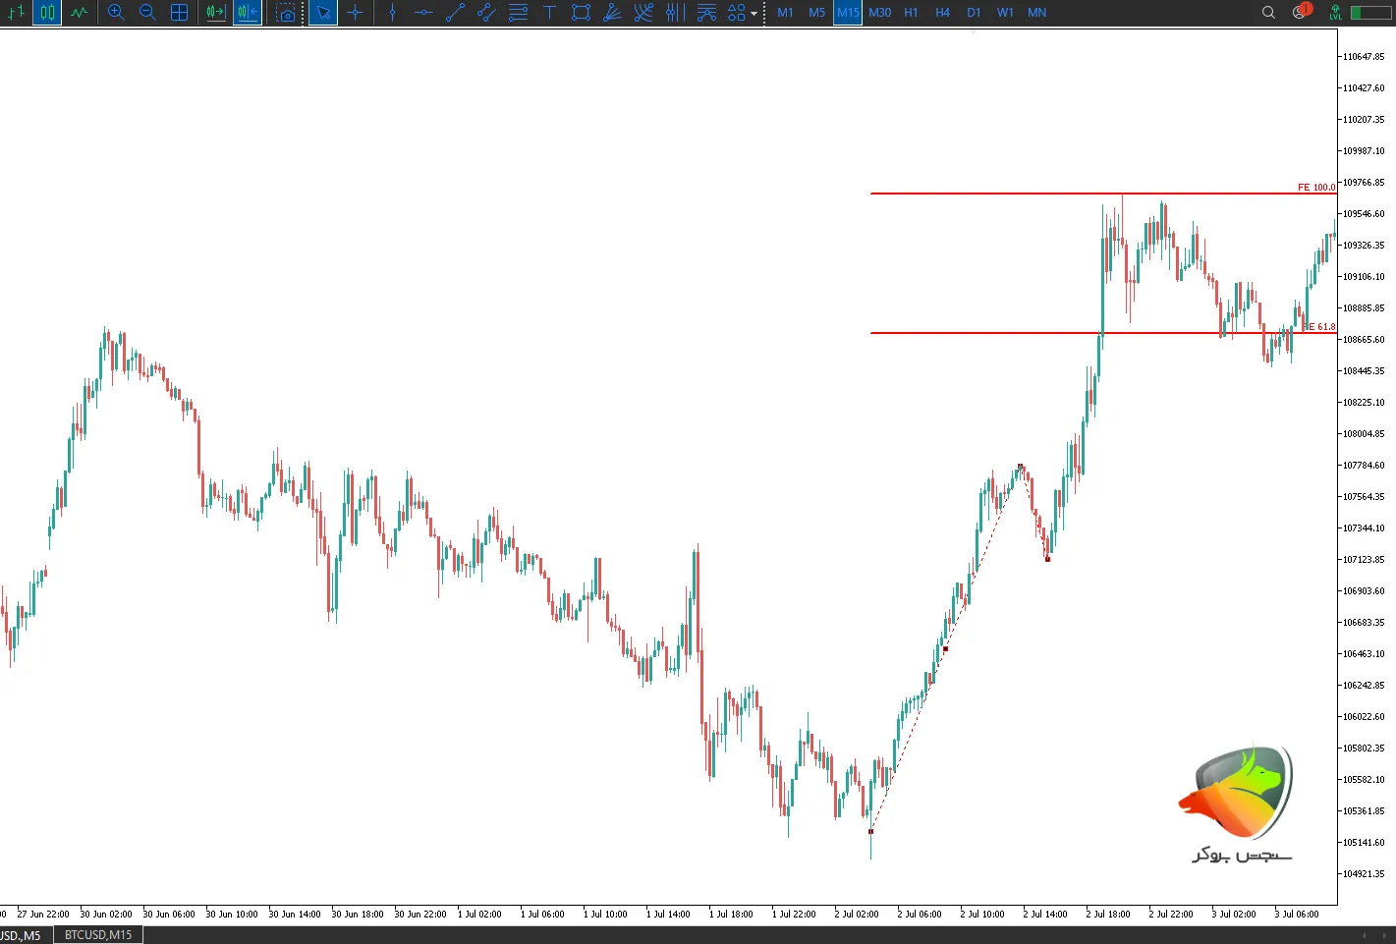Toggle chart auto-scroll to latest bar

[215, 13]
